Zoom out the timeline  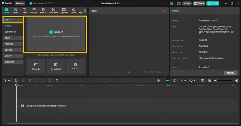(x=209, y=80)
